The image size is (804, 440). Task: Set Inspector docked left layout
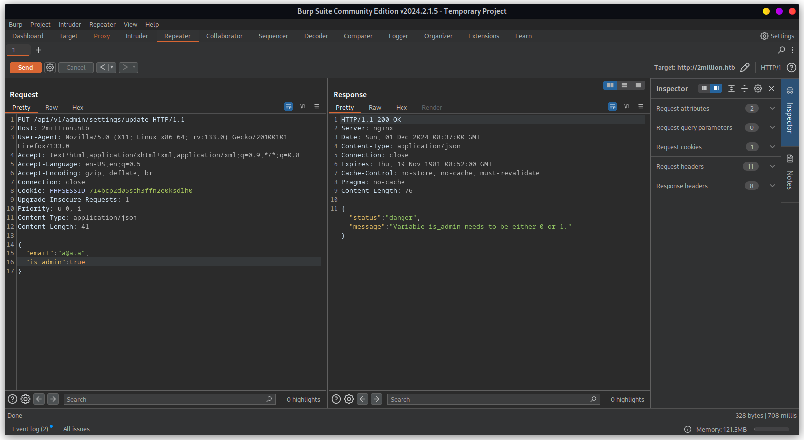click(704, 88)
